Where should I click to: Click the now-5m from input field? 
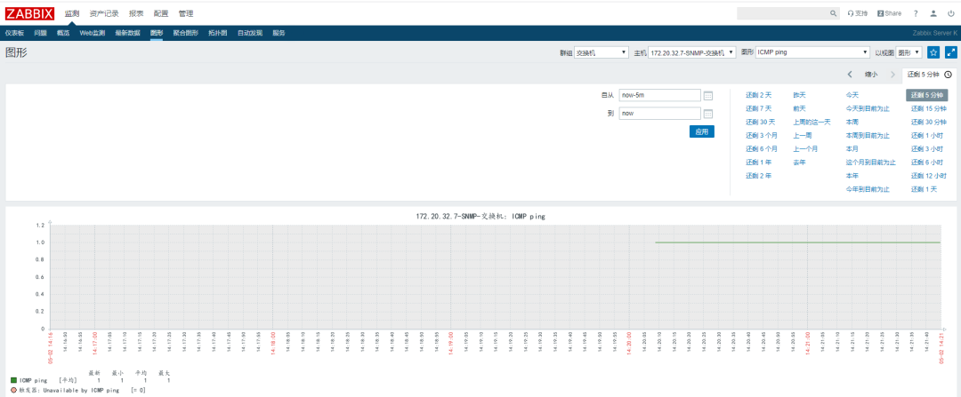tap(659, 95)
